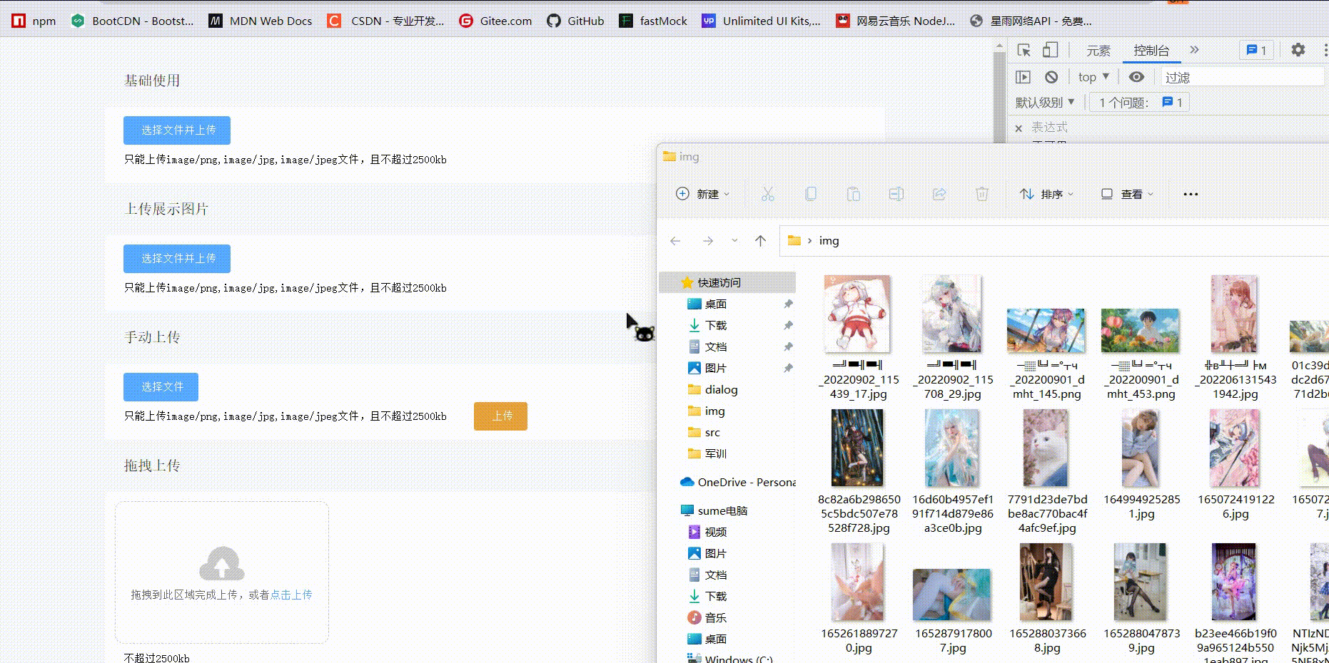
Task: Copy a file with the Explorer copy icon
Action: click(x=810, y=193)
